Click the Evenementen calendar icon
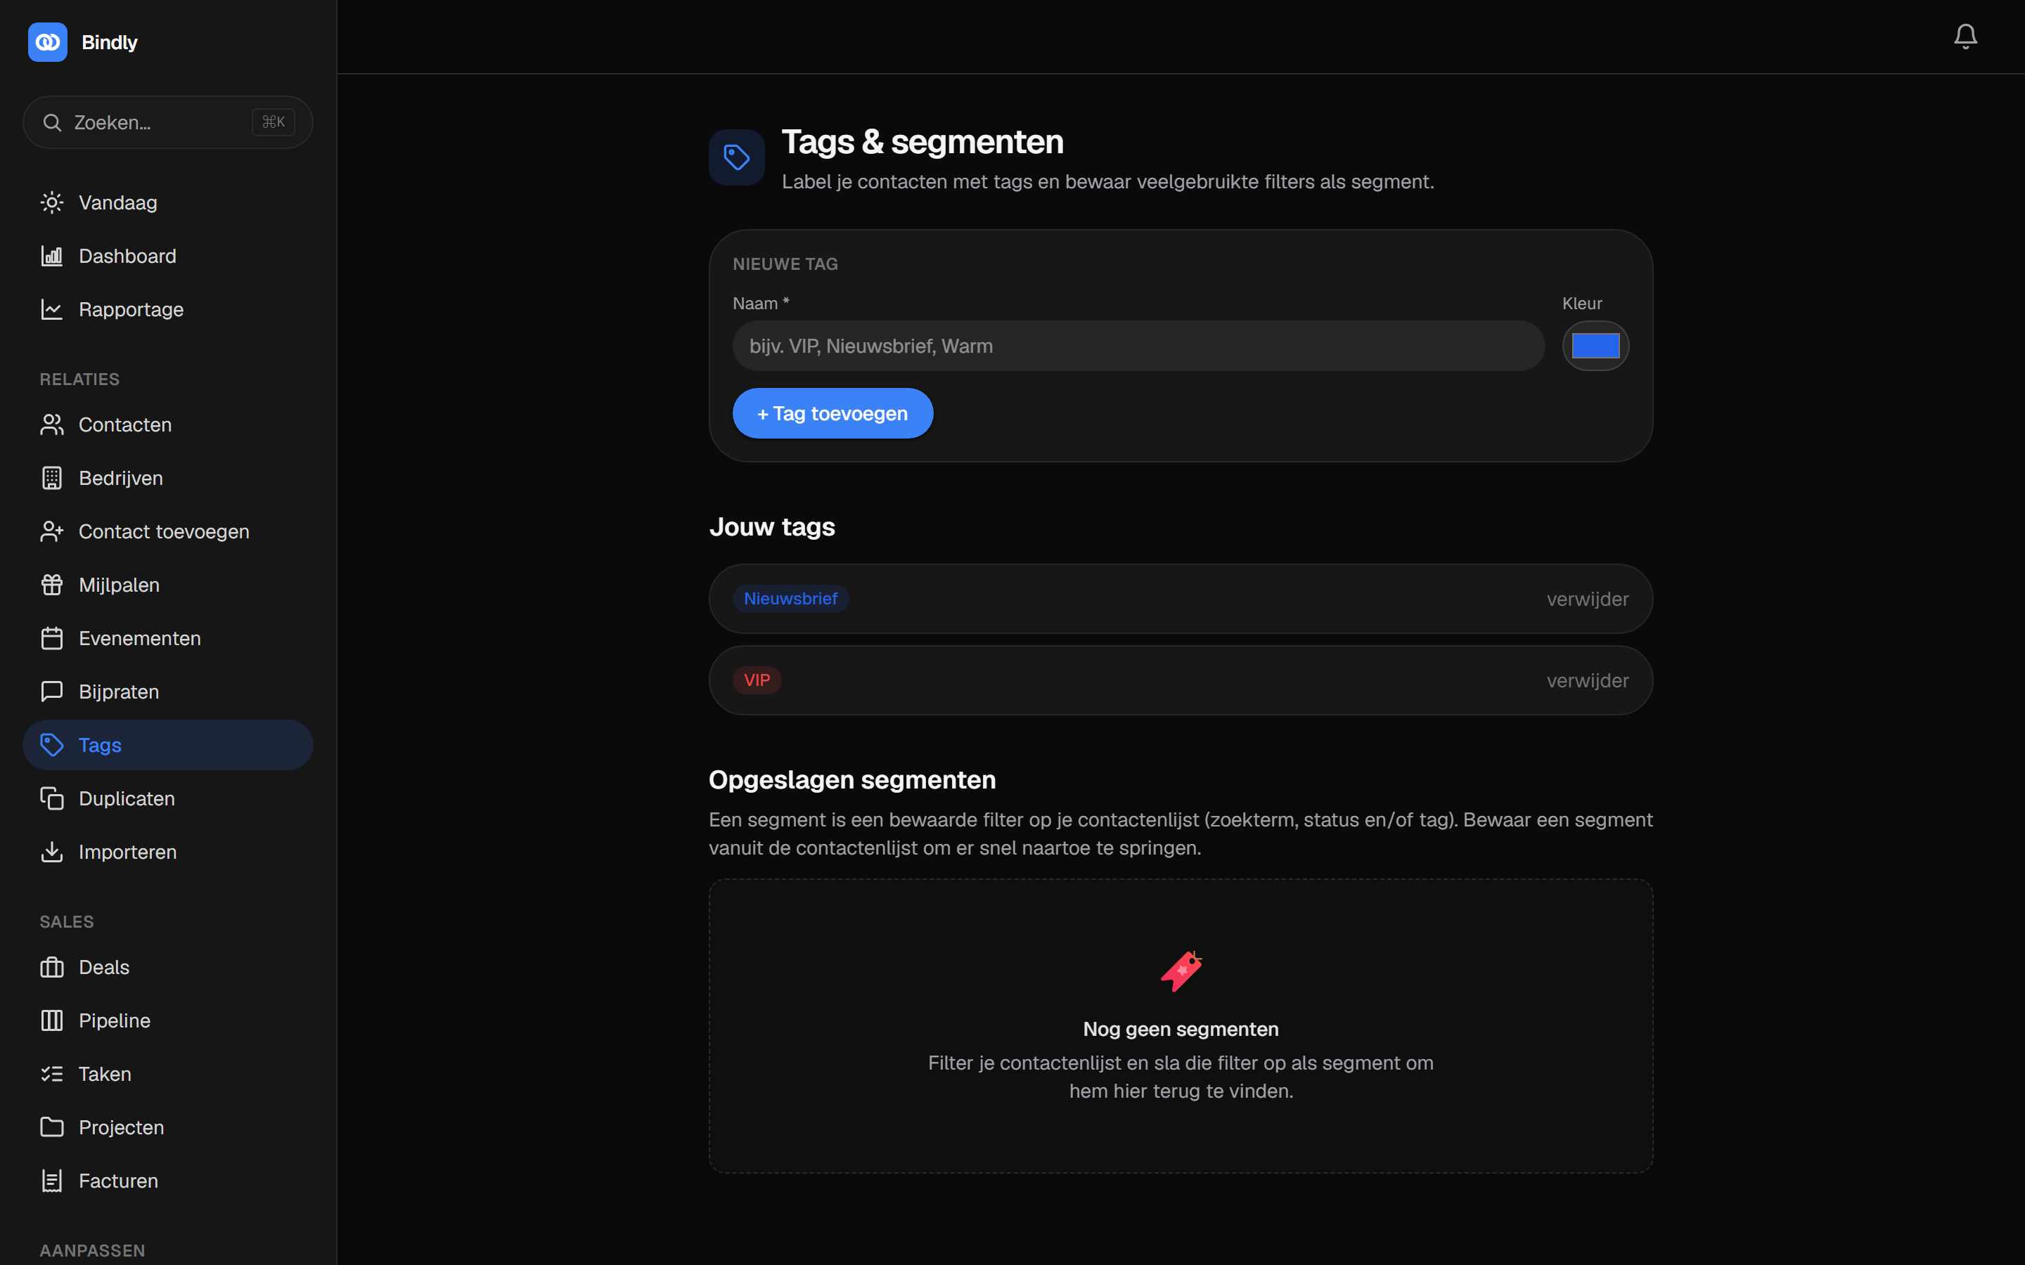The image size is (2025, 1265). coord(52,638)
